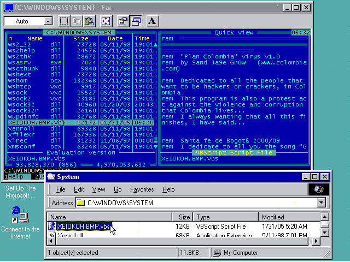Click the '1 object(s) selected' status text

tap(73, 253)
